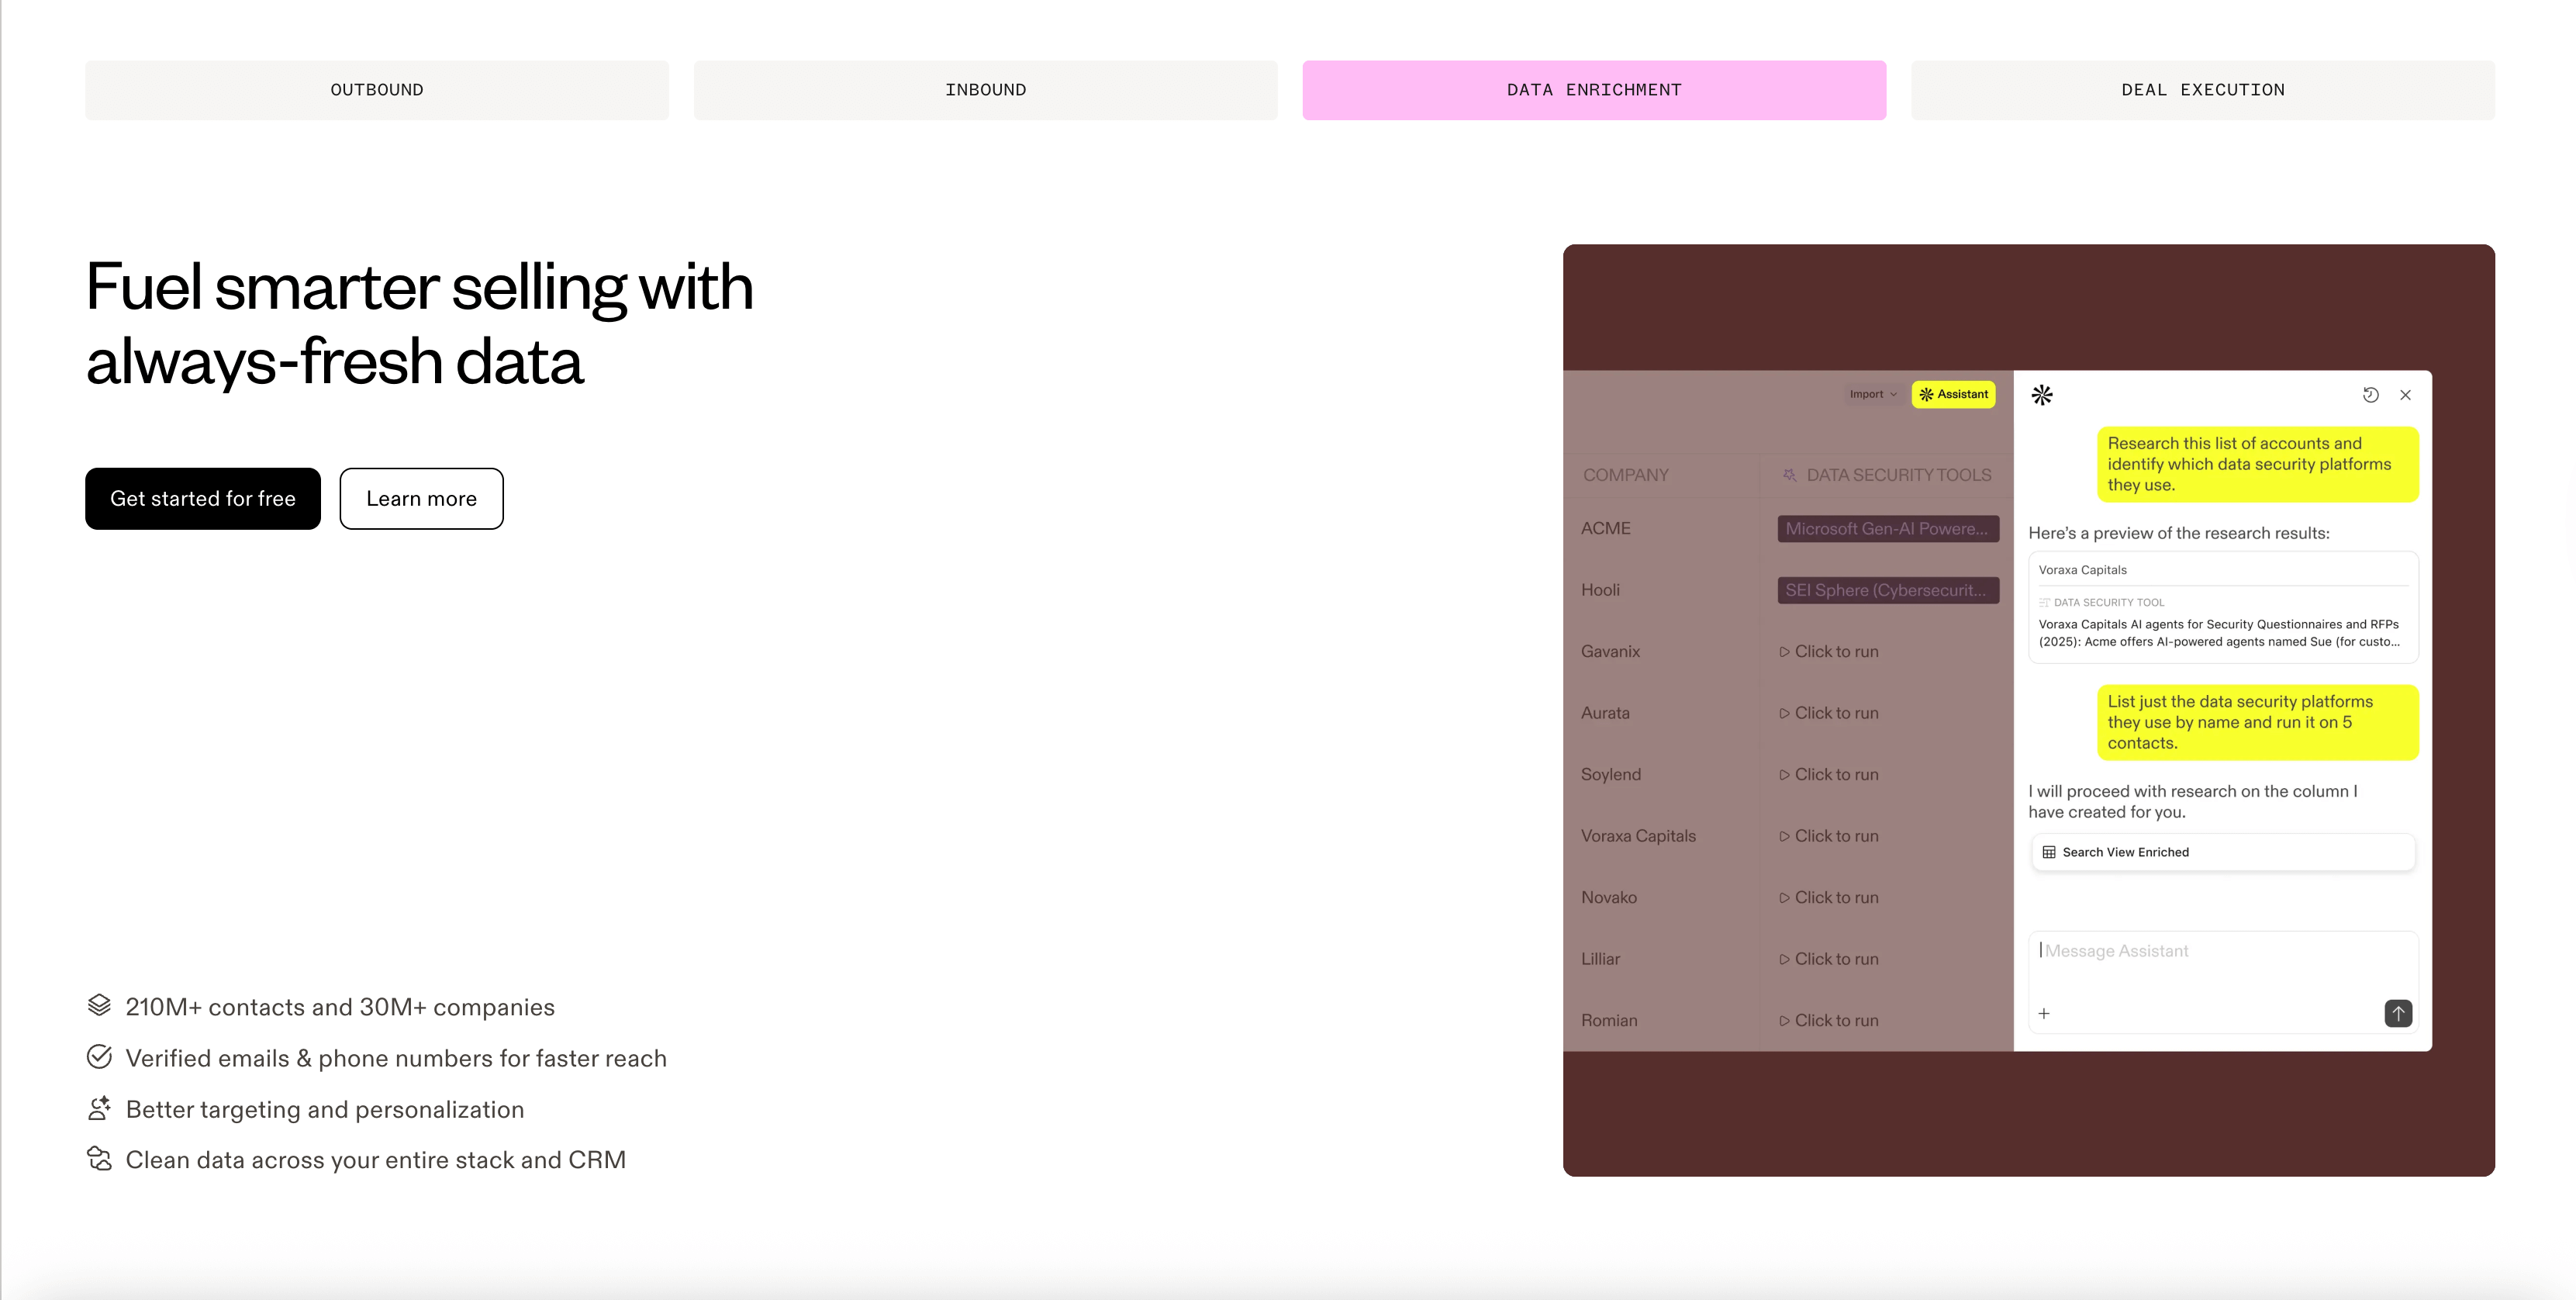Screen dimensions: 2576x1300
Task: Switch to the Outbound tab
Action: (377, 89)
